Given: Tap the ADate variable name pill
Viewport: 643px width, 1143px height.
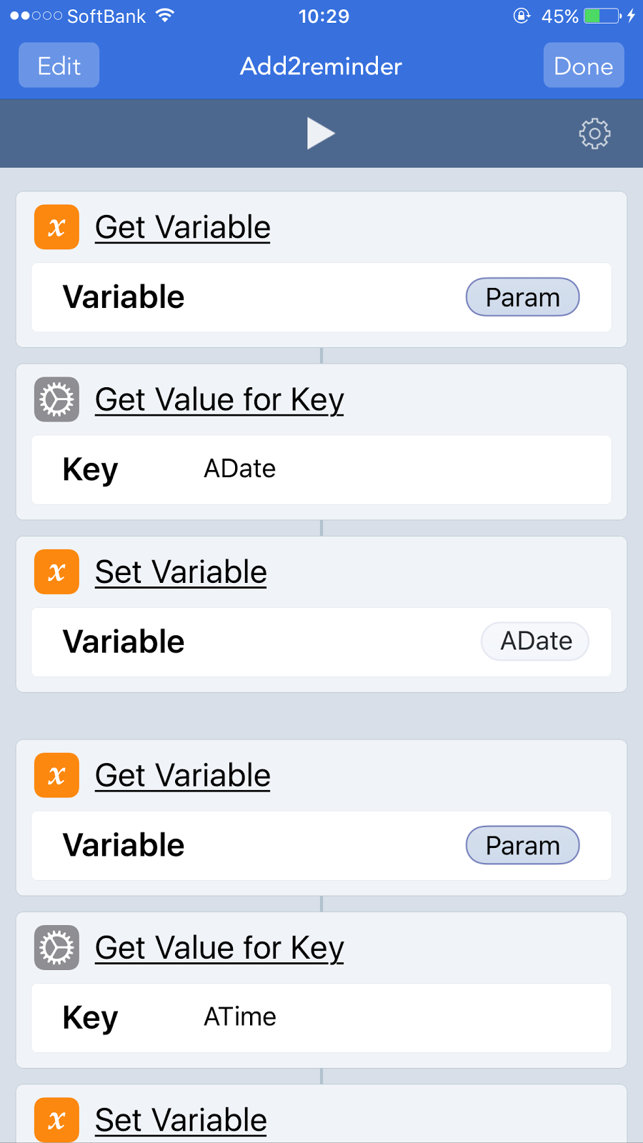Looking at the screenshot, I should [x=535, y=642].
